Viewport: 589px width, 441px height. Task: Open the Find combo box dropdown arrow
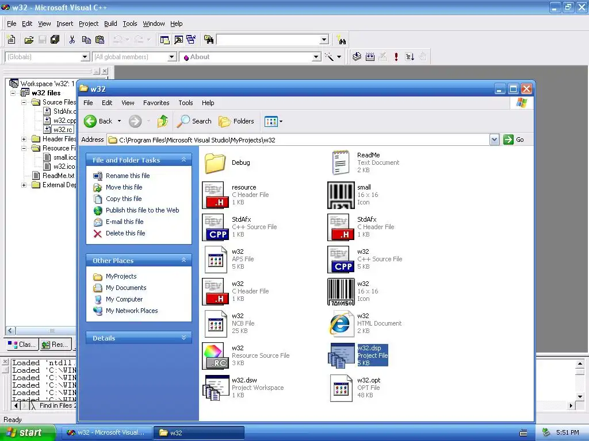click(x=324, y=40)
